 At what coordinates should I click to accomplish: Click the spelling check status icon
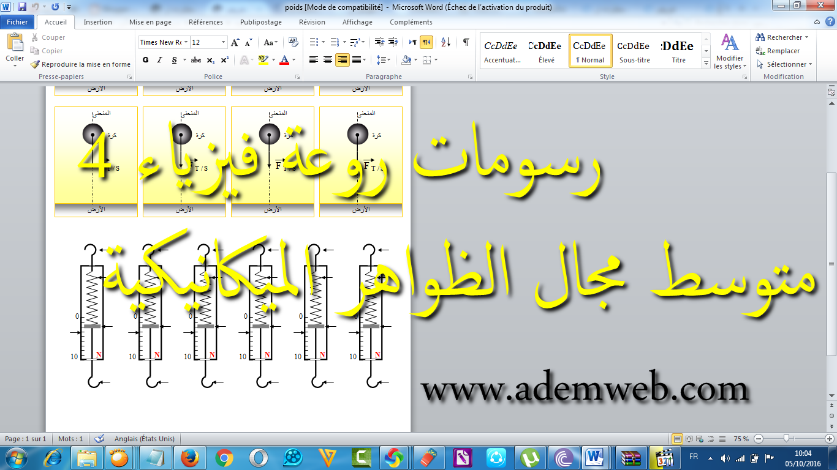click(100, 439)
